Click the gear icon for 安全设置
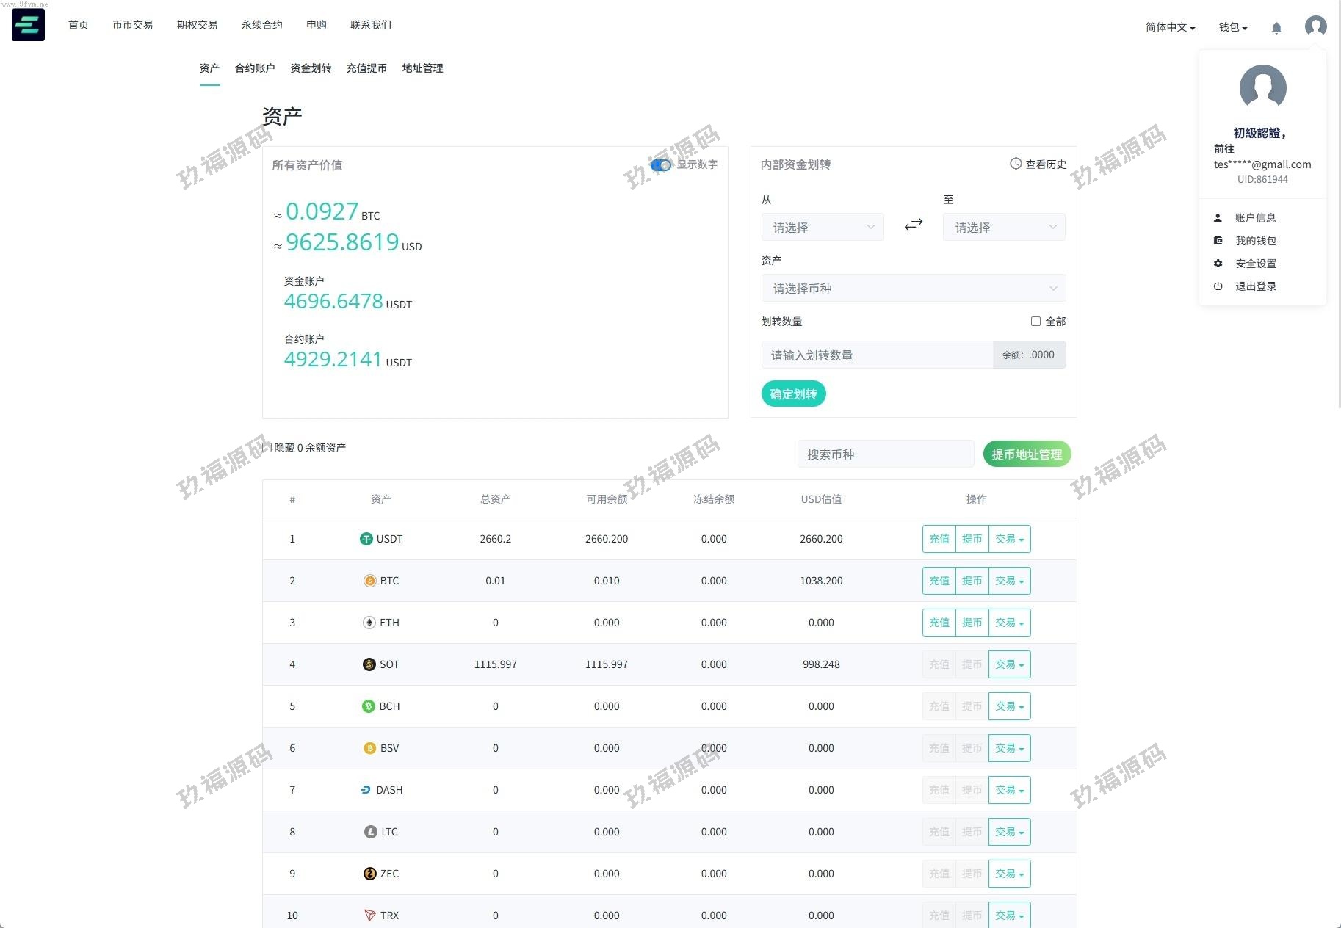1341x928 pixels. (x=1218, y=264)
